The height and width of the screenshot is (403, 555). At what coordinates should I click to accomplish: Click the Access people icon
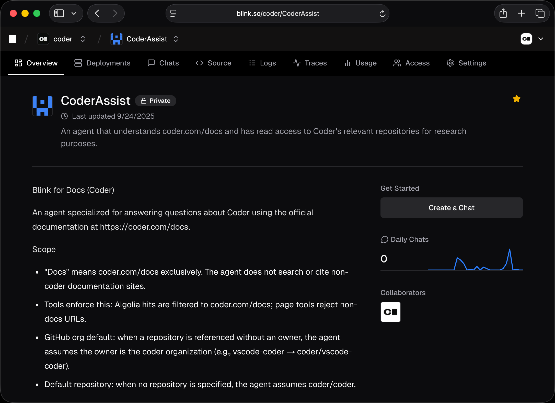397,63
